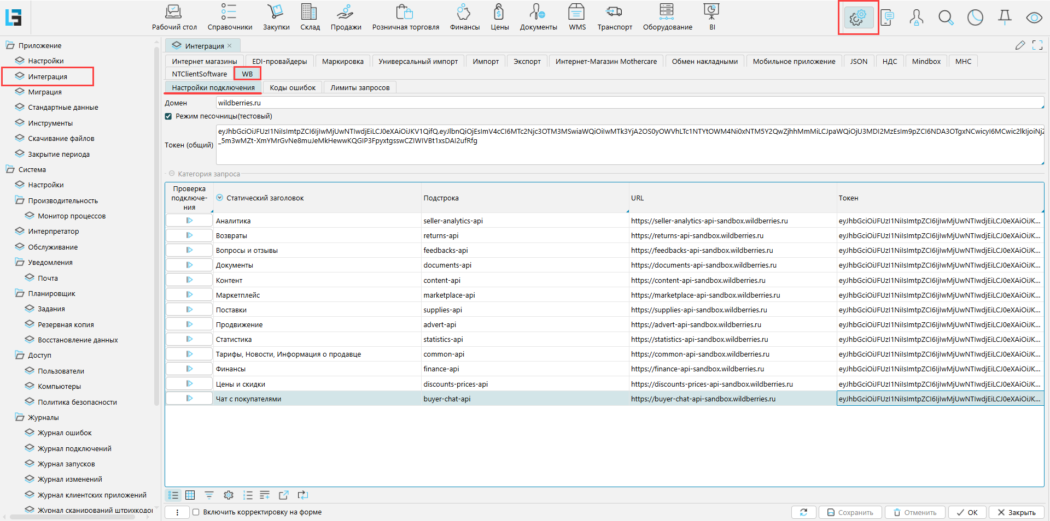Click the Сохранить button
The width and height of the screenshot is (1050, 521).
(x=850, y=512)
